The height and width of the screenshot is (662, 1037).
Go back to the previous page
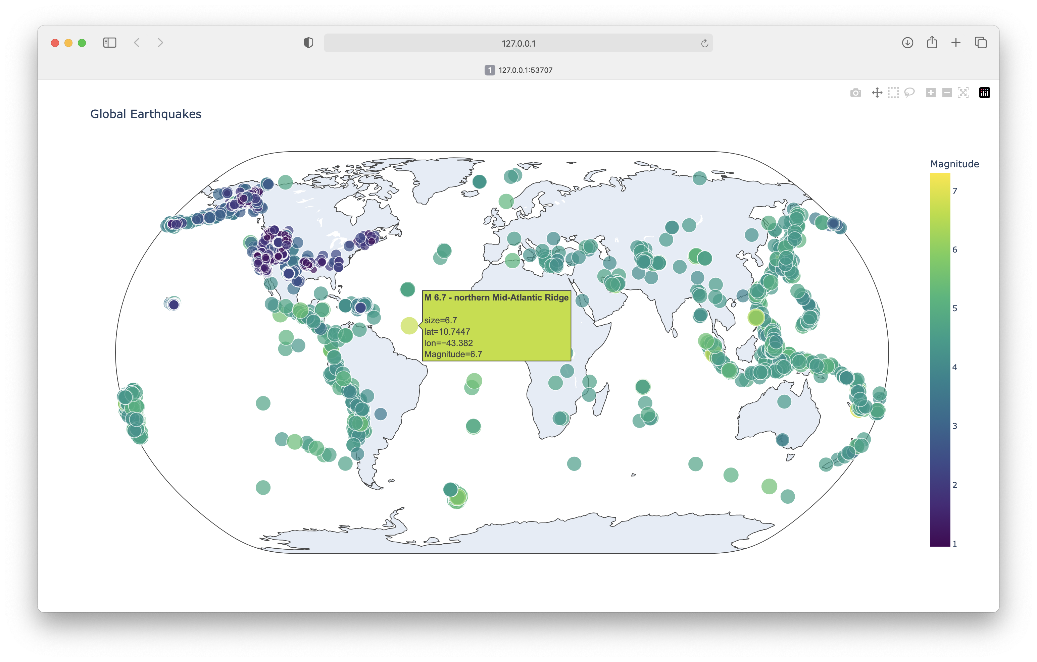(137, 43)
